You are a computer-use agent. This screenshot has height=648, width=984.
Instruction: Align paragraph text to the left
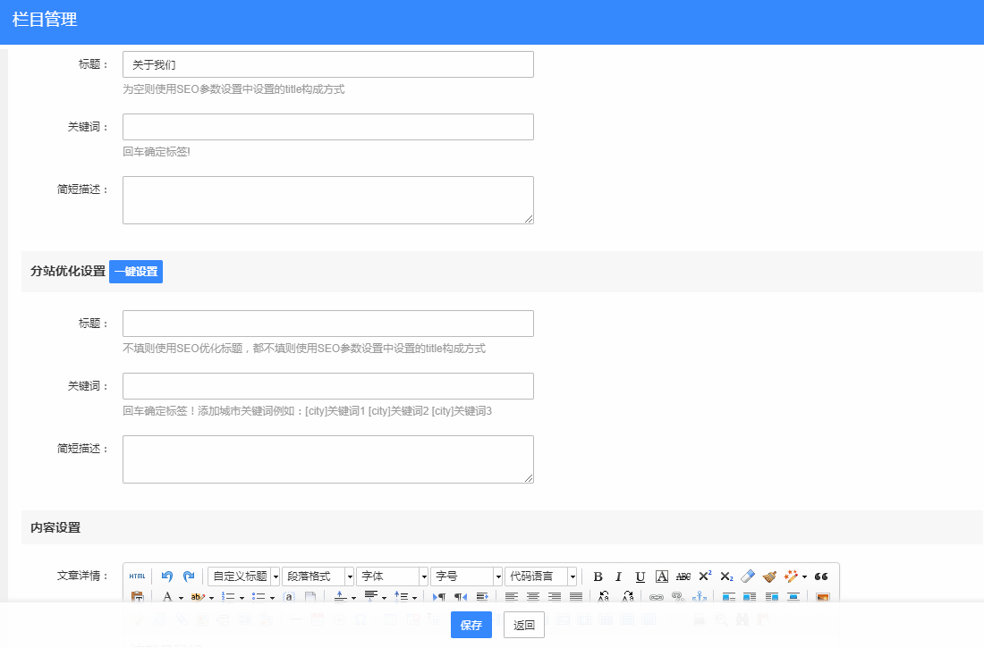tap(512, 596)
